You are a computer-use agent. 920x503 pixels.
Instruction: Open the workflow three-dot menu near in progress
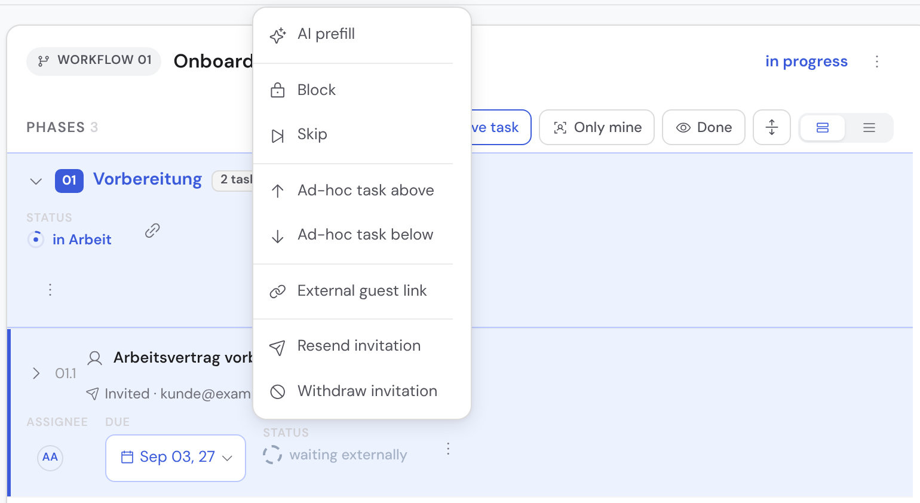click(x=877, y=62)
